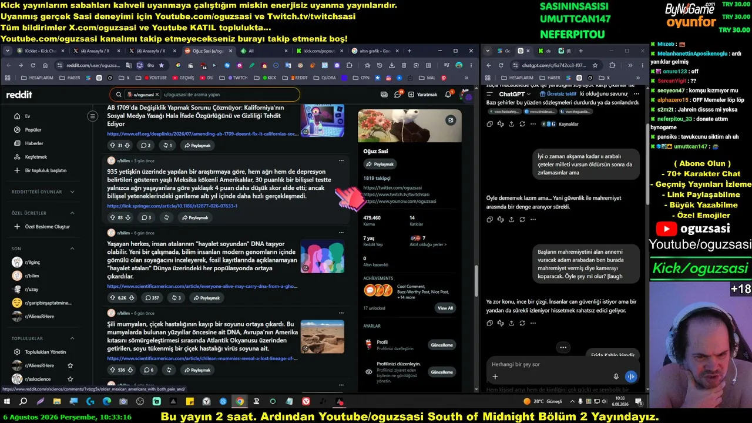752x423 pixels.
Task: Open Windows taskbar search
Action: pyautogui.click(x=23, y=402)
